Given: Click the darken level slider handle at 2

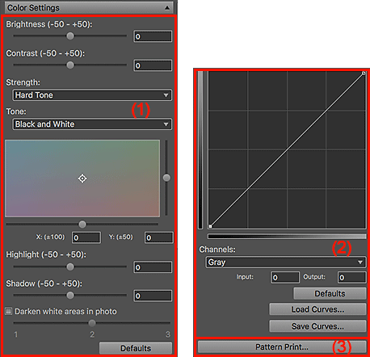Looking at the screenshot, I should 92,323.
